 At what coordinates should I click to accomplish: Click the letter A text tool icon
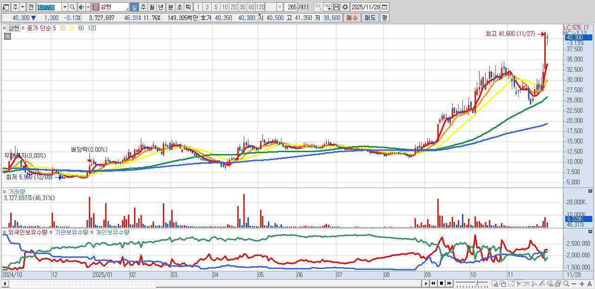tap(589, 283)
